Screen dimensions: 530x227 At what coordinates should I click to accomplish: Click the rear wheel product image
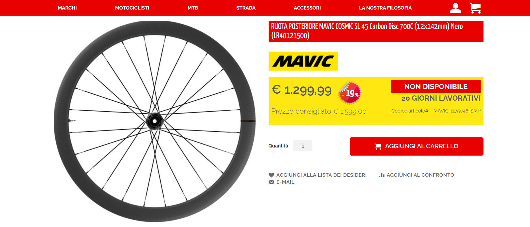[155, 121]
